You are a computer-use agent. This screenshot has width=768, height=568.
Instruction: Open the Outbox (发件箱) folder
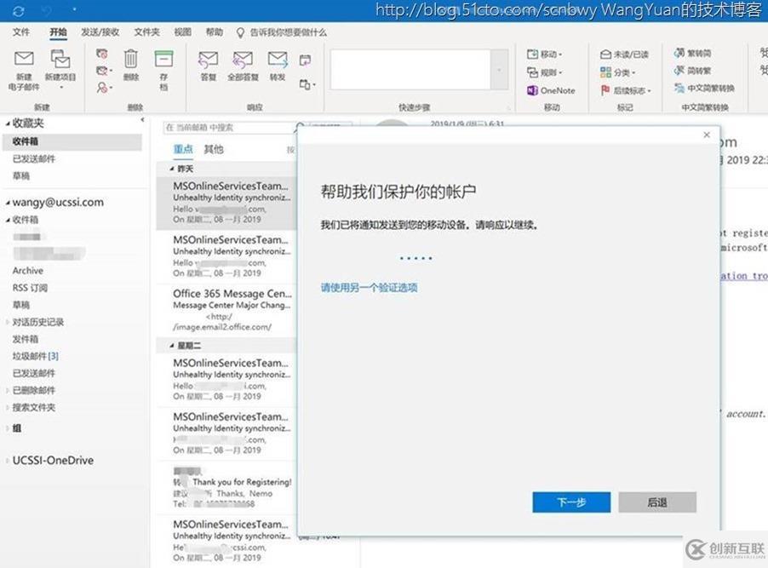(x=26, y=339)
